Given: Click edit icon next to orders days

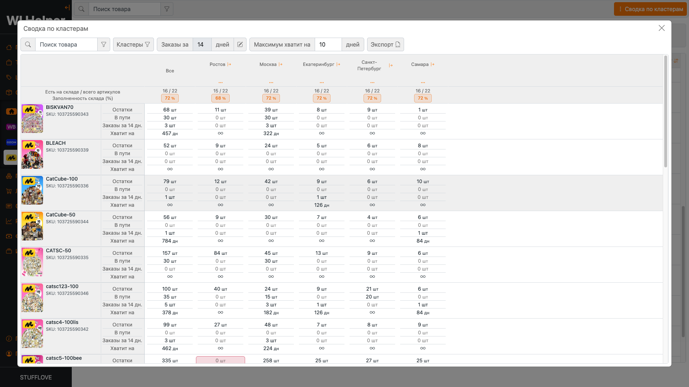Looking at the screenshot, I should point(240,44).
